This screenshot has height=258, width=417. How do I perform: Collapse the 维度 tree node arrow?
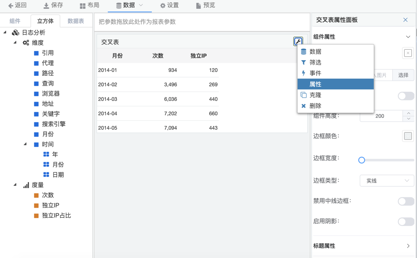click(x=15, y=42)
